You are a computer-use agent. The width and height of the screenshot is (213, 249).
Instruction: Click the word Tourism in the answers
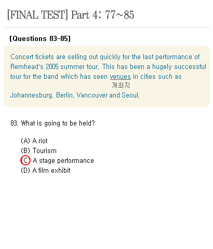[x=45, y=151]
